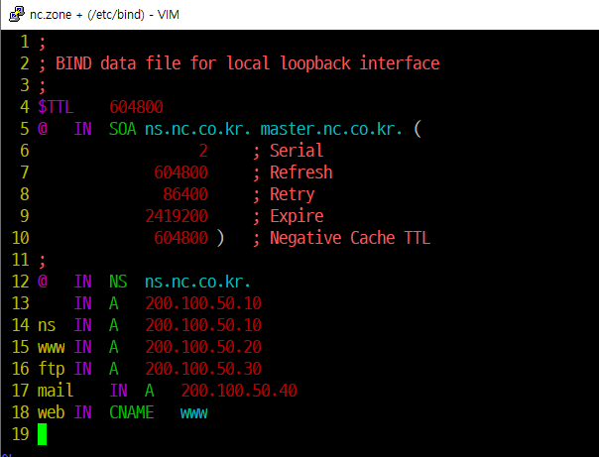Click the 'web' hostname on line 18

pyautogui.click(x=52, y=412)
